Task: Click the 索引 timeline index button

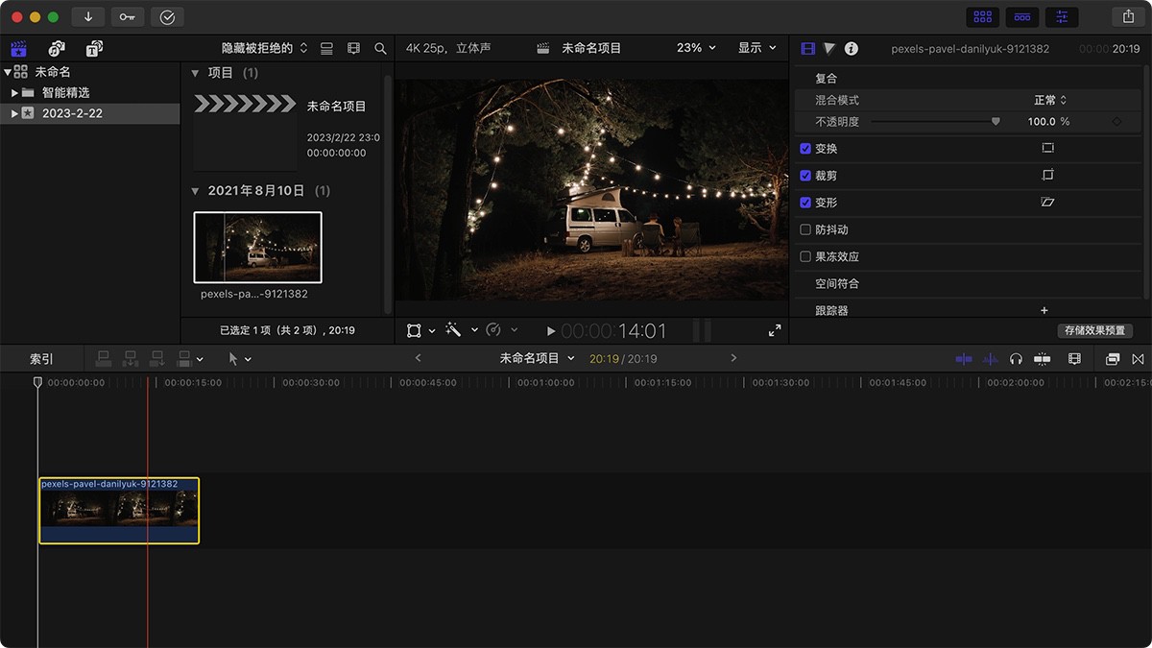Action: point(41,359)
